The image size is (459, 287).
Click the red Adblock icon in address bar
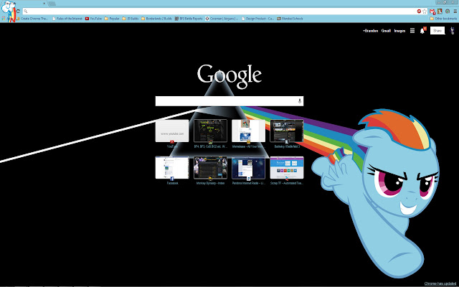pos(419,11)
